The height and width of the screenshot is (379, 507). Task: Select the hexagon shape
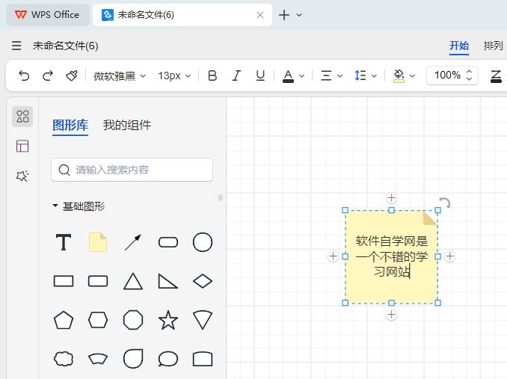click(98, 320)
